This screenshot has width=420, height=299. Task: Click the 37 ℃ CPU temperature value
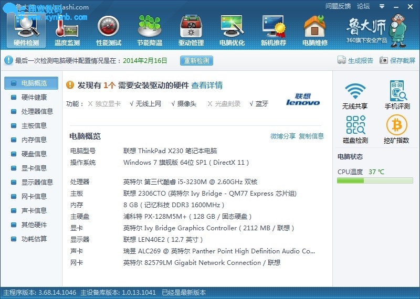point(376,172)
